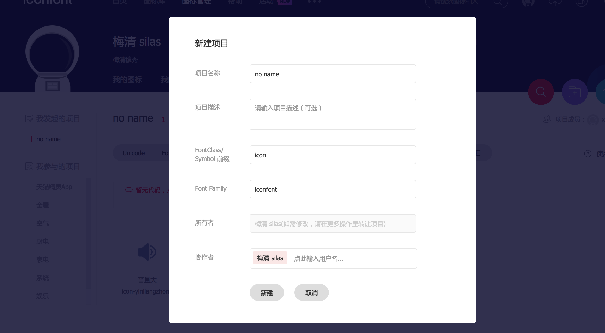
Task: Click the 新建 create button
Action: pos(267,292)
